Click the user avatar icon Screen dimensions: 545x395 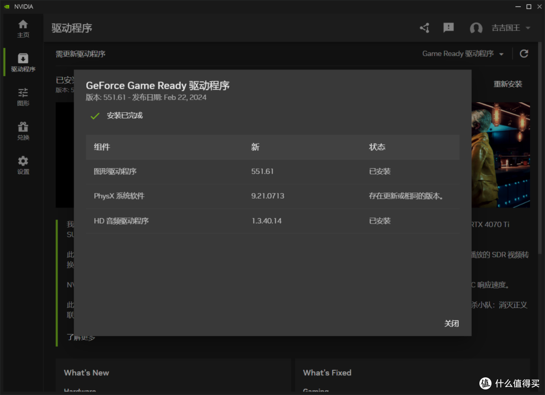coord(476,28)
